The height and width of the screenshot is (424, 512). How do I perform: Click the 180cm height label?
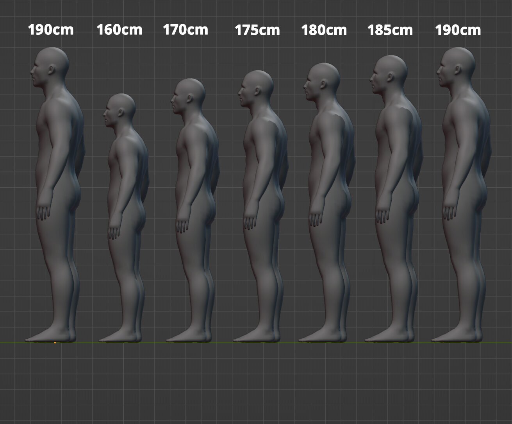tap(324, 30)
